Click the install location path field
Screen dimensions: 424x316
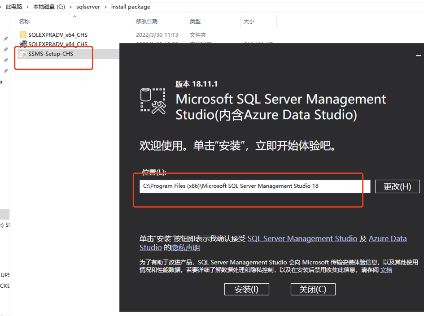tap(254, 186)
